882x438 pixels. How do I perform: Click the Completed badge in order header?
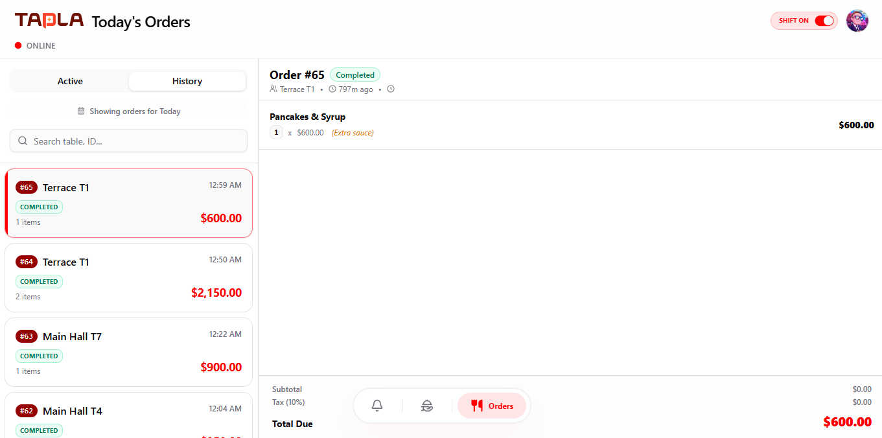pos(355,75)
